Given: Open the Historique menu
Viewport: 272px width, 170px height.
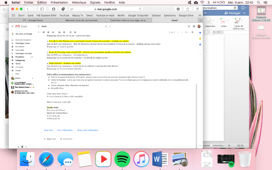Looking at the screenshot, I should (79, 3).
